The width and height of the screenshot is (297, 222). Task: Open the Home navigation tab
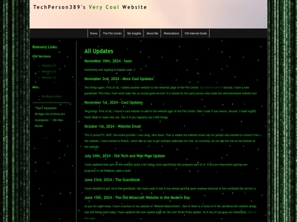tap(94, 33)
